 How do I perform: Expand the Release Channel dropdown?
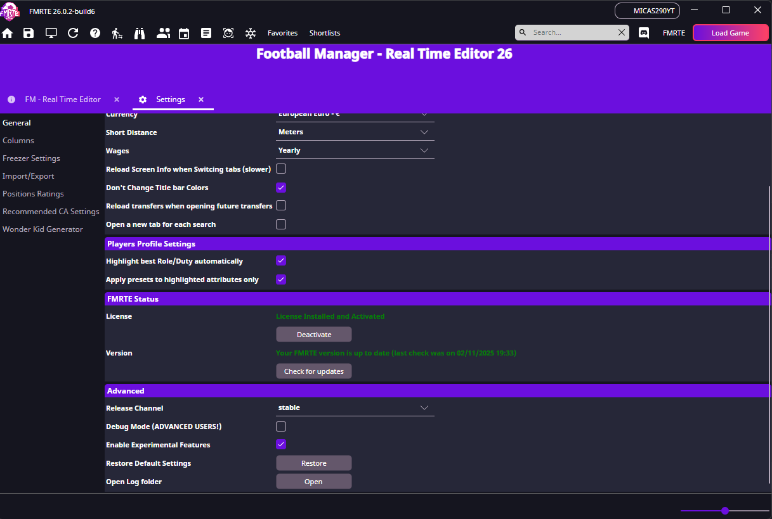(355, 407)
